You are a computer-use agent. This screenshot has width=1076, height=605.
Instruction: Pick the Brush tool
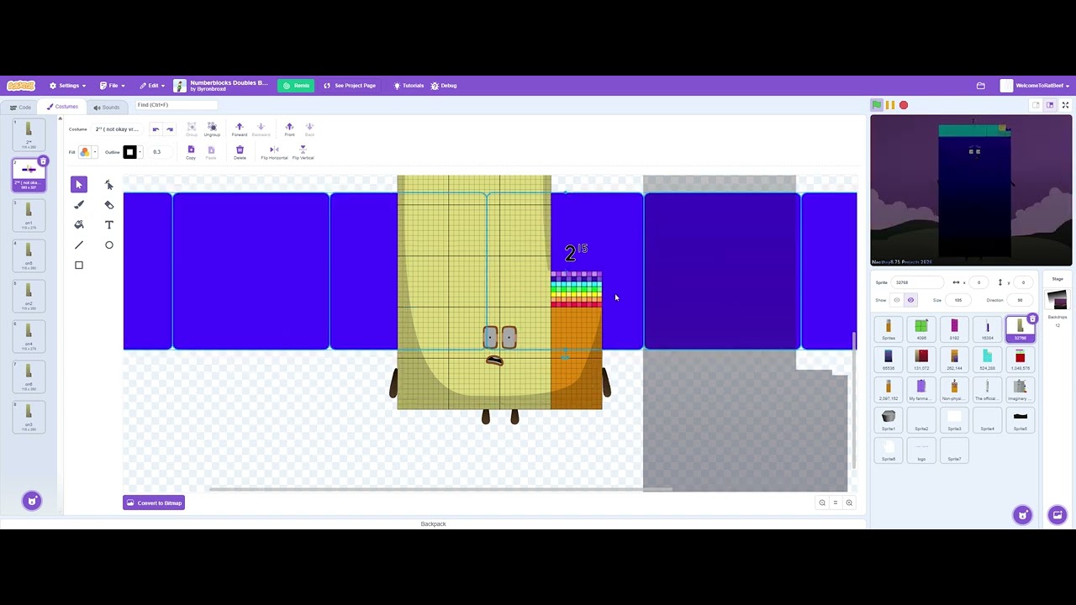[79, 205]
